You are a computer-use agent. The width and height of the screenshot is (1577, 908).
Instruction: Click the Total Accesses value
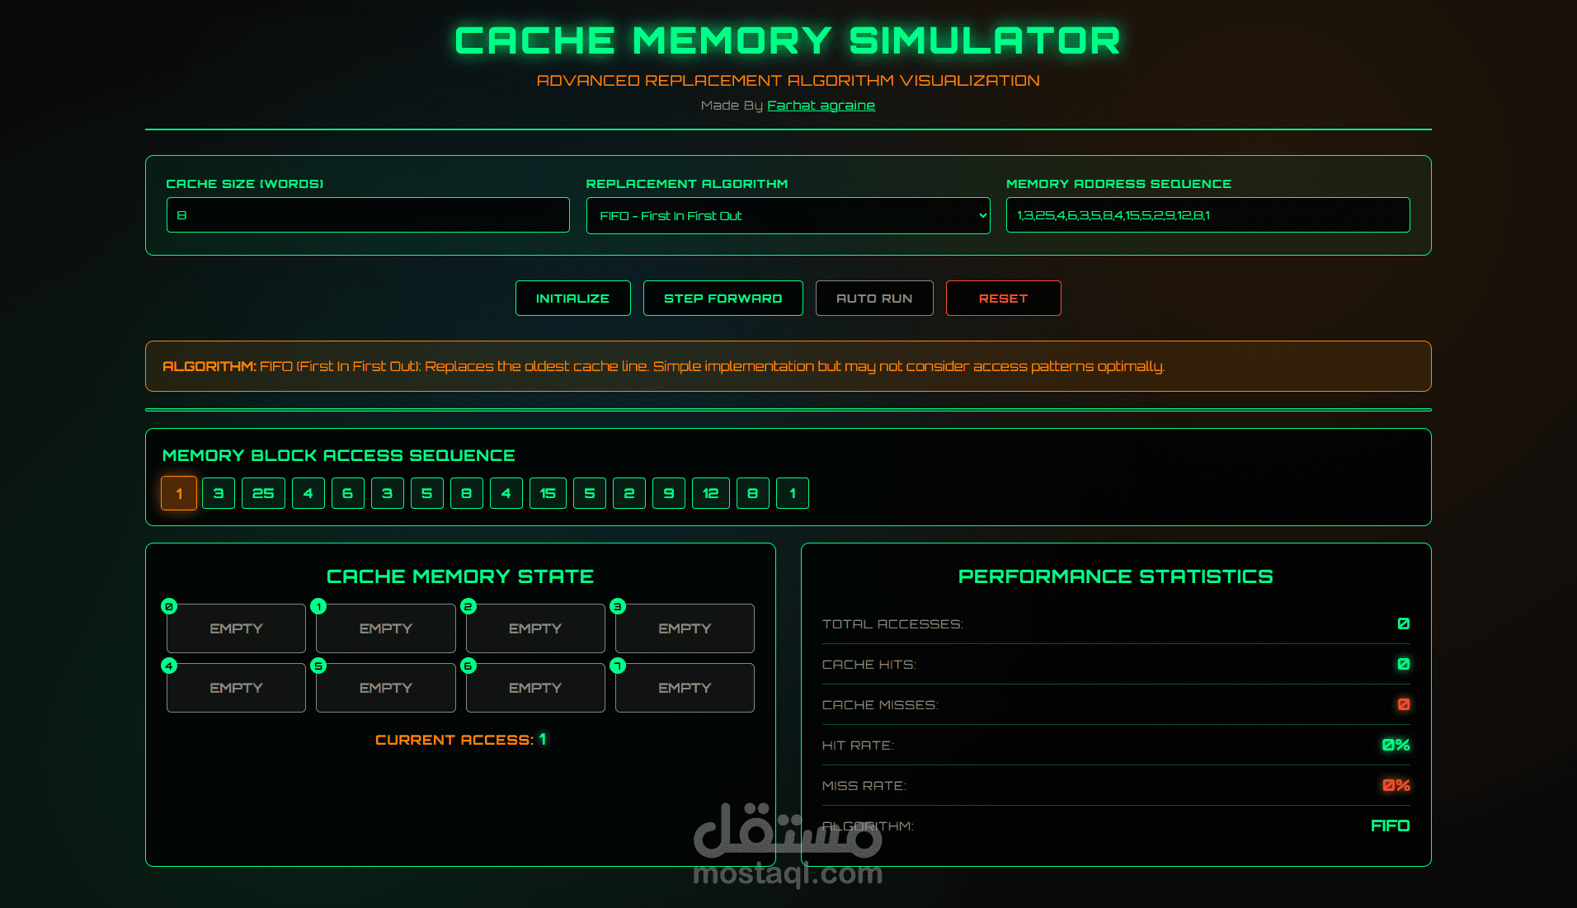click(1404, 623)
